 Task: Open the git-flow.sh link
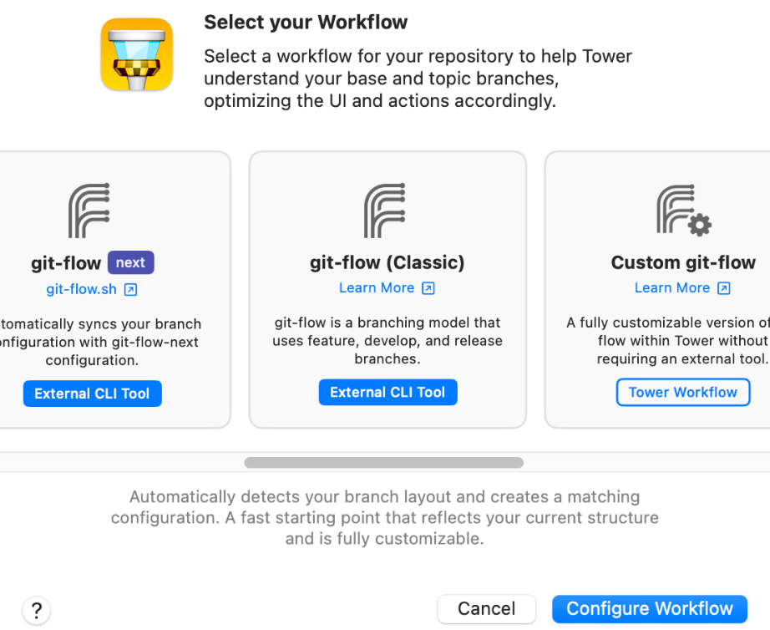coord(81,290)
